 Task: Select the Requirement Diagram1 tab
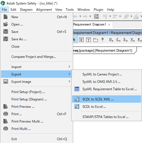(90, 24)
